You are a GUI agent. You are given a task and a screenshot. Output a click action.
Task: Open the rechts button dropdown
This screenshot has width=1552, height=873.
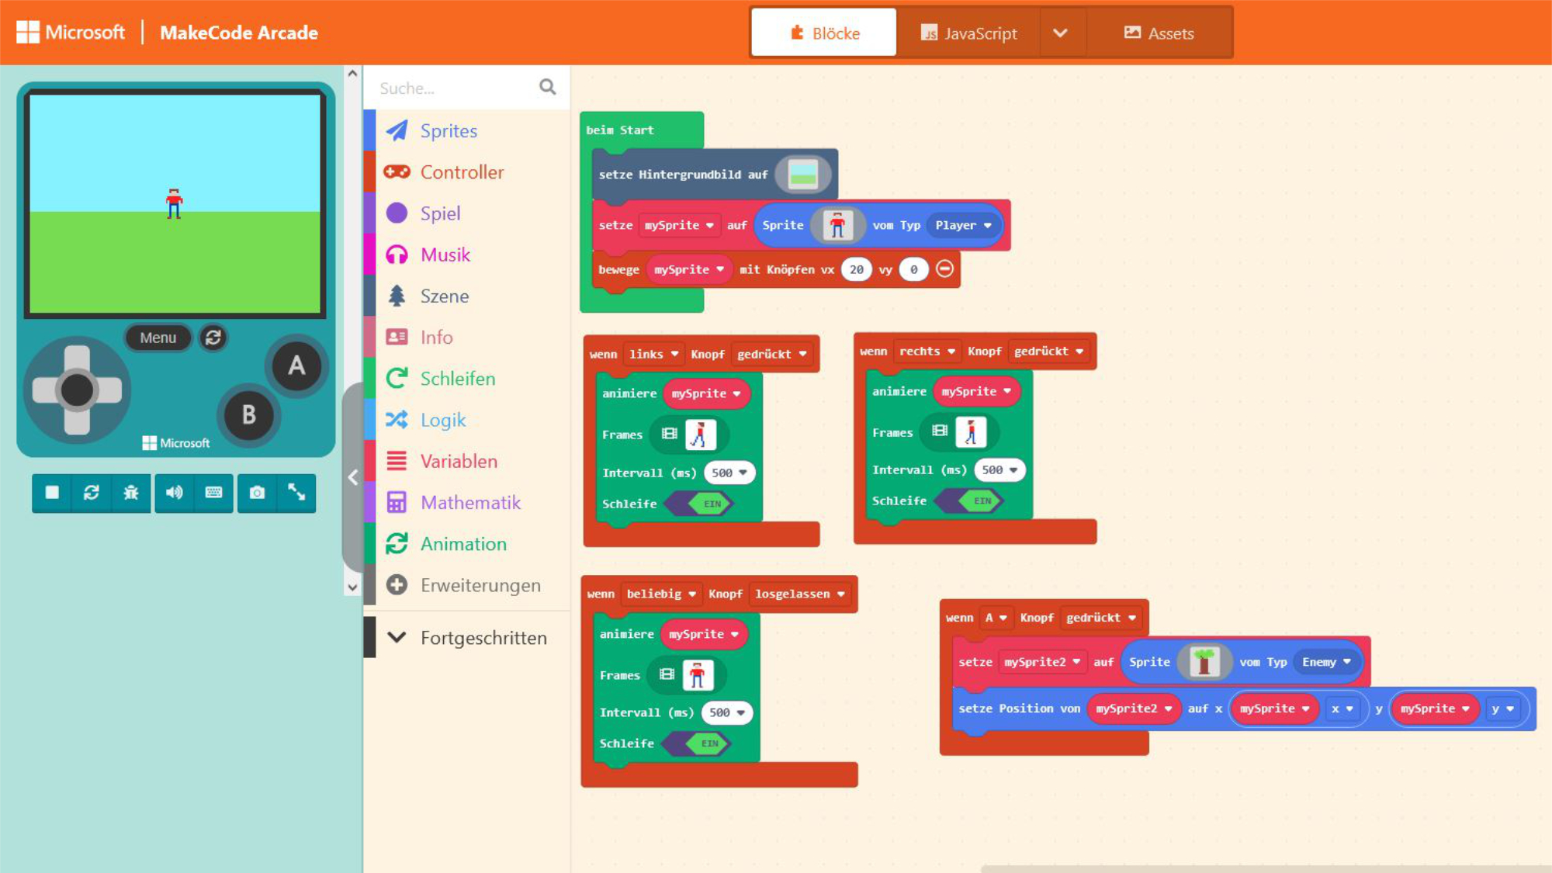927,351
